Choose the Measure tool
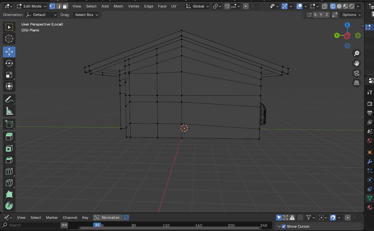This screenshot has width=374, height=231. 9,111
